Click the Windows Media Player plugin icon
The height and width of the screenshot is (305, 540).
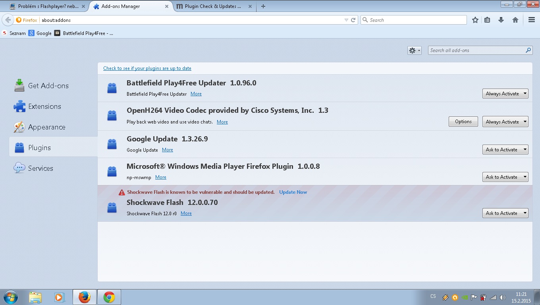click(112, 171)
